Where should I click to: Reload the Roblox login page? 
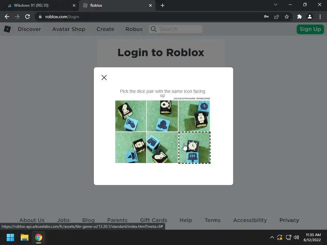click(27, 17)
